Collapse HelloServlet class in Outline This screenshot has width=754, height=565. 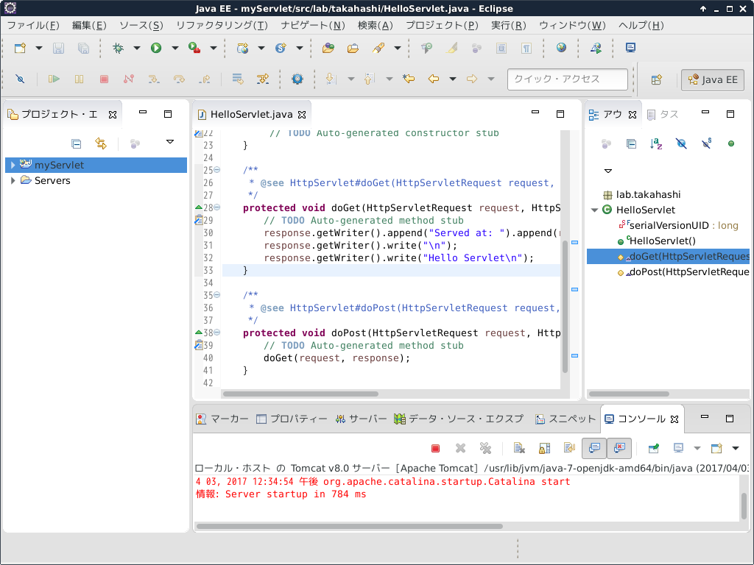(594, 210)
